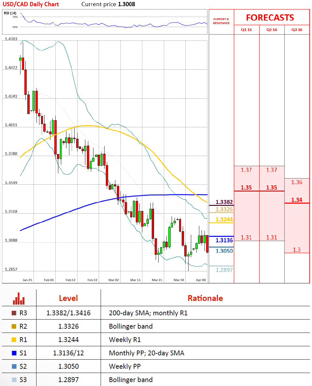The height and width of the screenshot is (386, 312).
Task: Click the 1.4011 y-axis price label
Action: point(11,125)
